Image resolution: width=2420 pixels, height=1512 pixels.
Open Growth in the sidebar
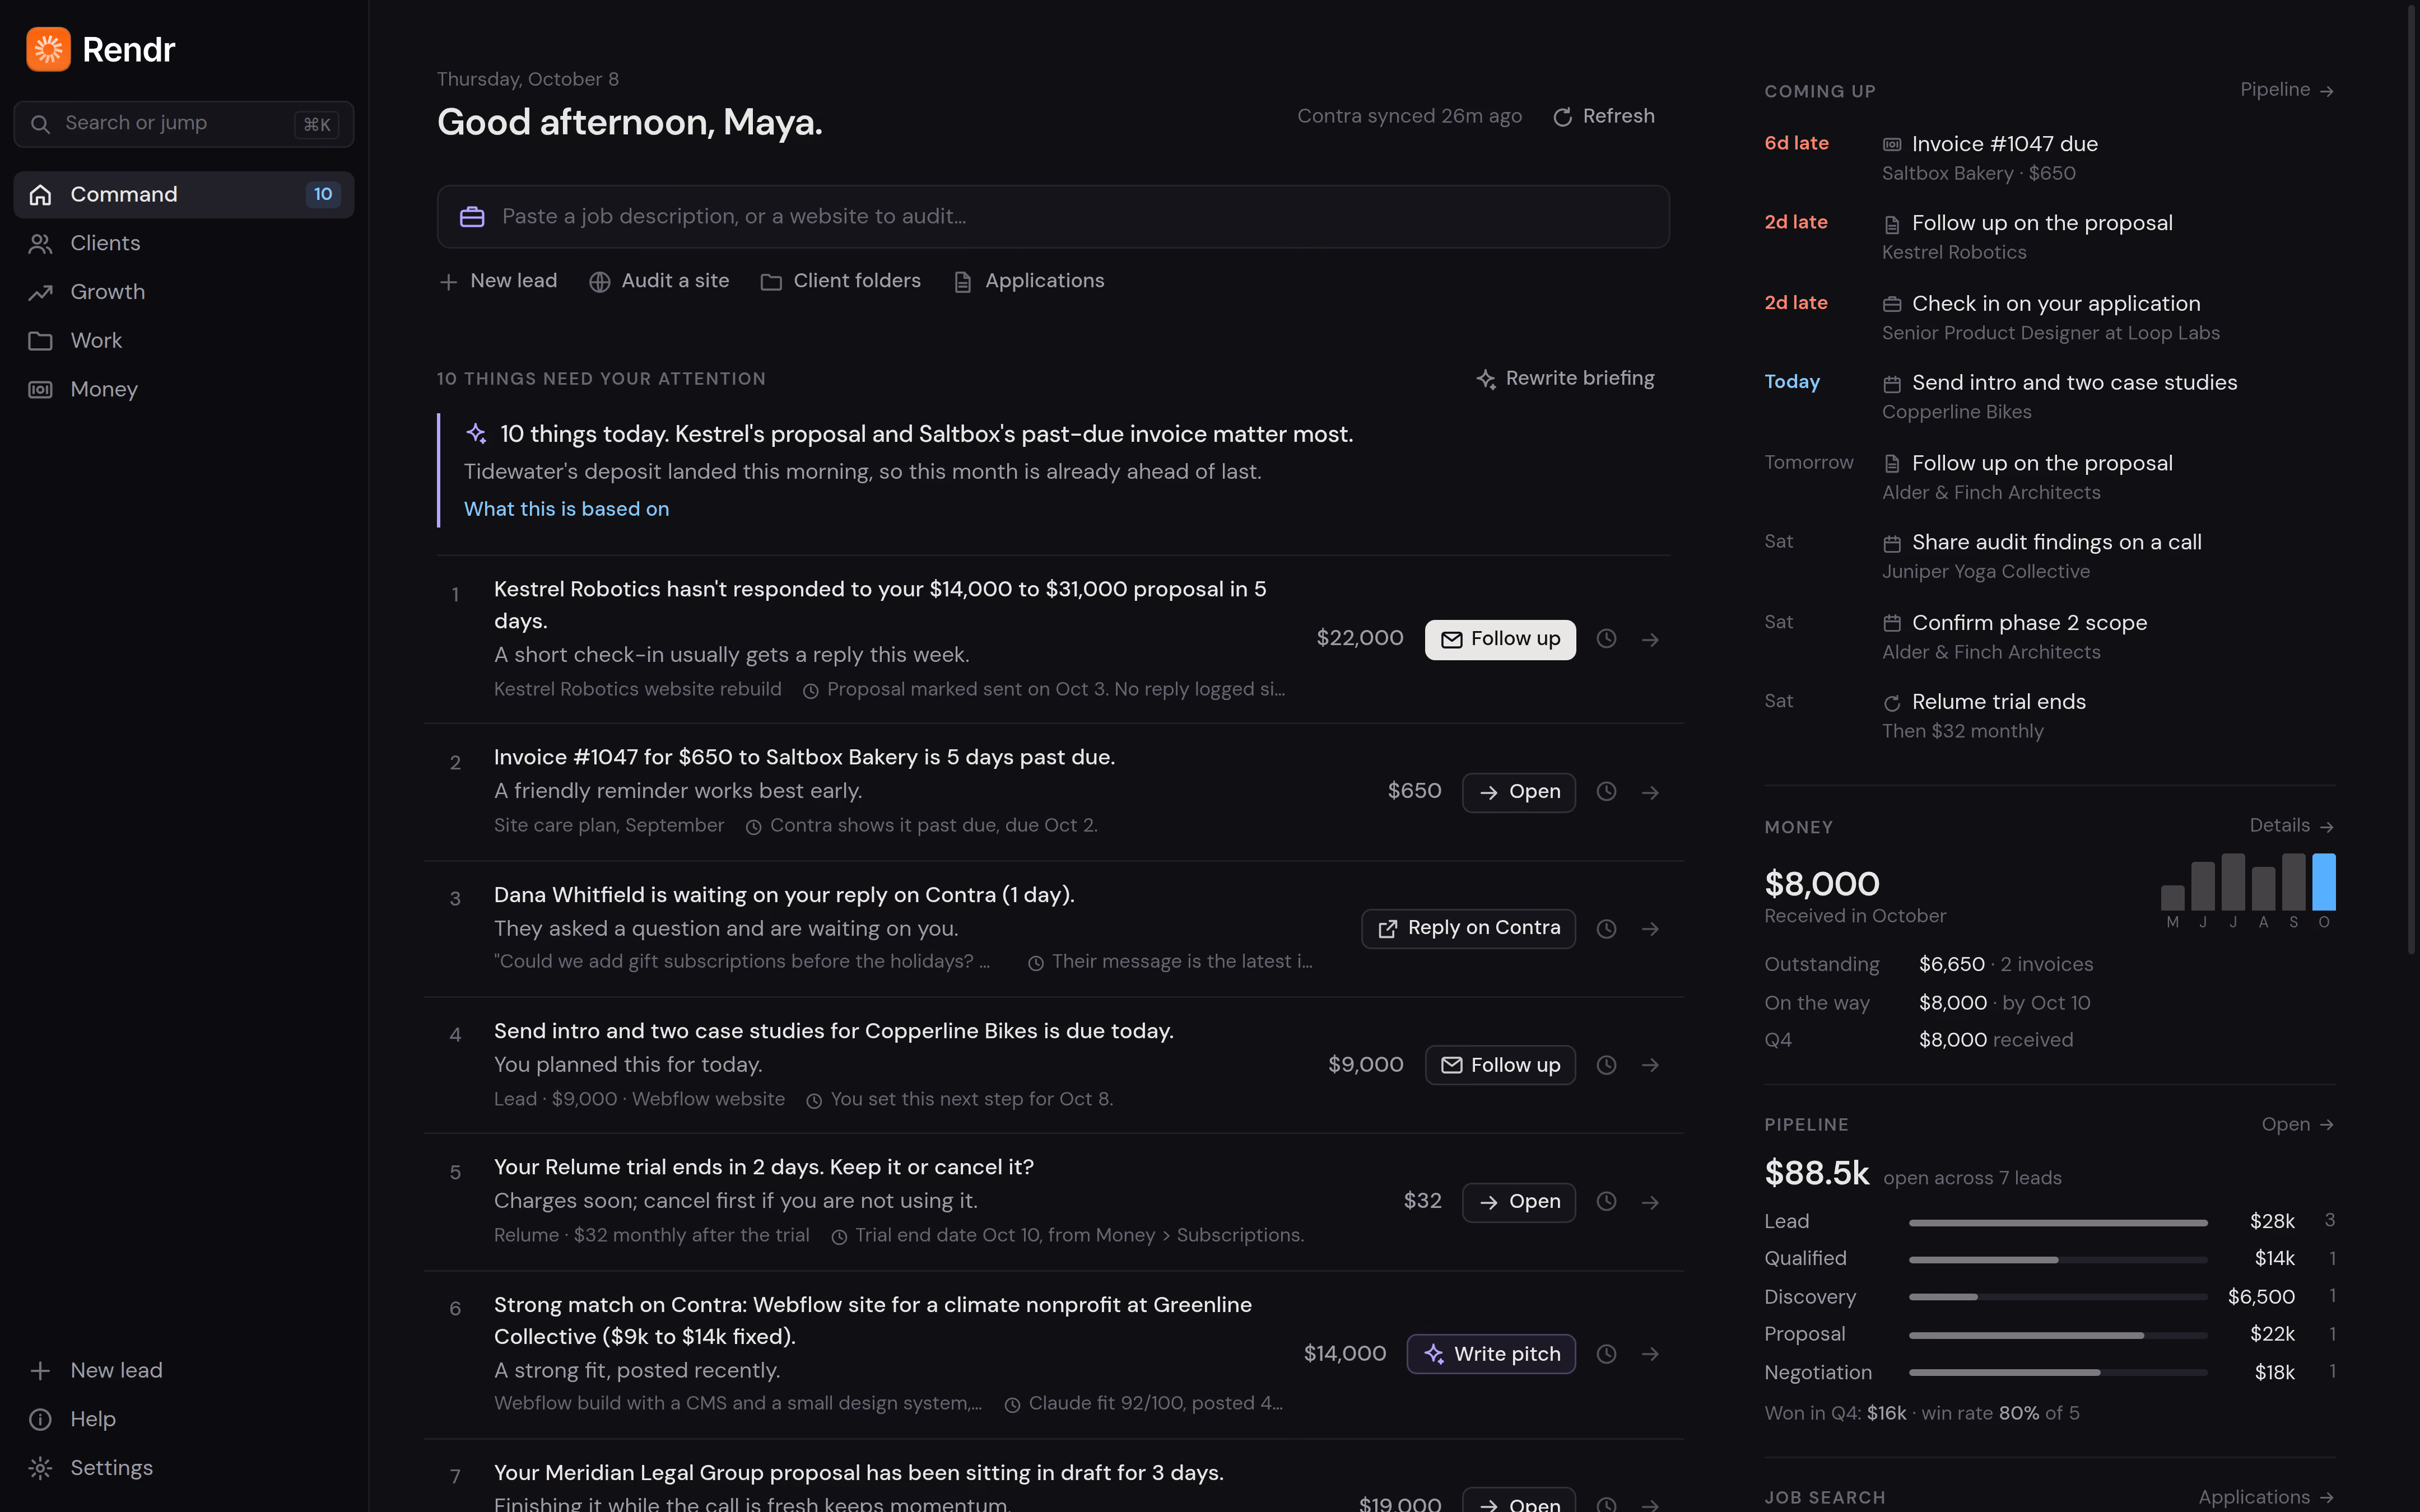coord(184,292)
